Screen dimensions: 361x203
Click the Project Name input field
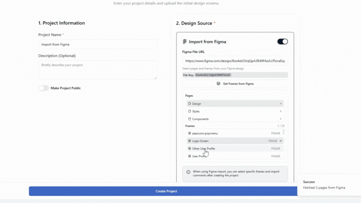tap(97, 44)
